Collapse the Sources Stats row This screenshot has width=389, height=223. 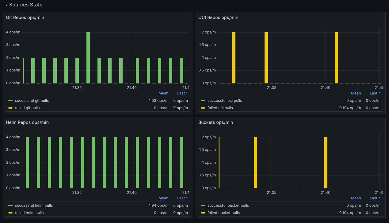click(25, 5)
